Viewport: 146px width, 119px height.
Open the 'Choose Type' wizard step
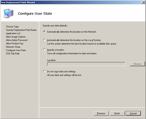click(x=12, y=27)
